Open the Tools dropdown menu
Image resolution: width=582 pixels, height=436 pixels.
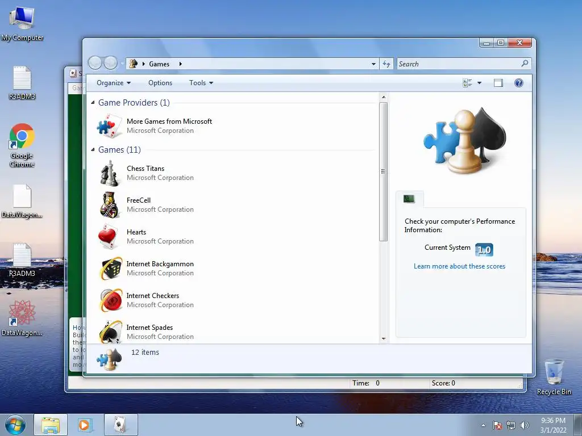click(201, 83)
